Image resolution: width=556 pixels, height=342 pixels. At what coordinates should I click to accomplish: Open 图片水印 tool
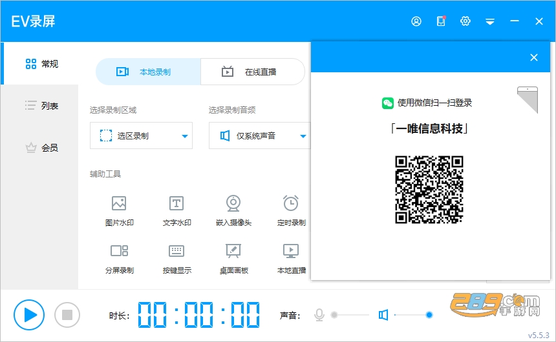click(x=119, y=210)
